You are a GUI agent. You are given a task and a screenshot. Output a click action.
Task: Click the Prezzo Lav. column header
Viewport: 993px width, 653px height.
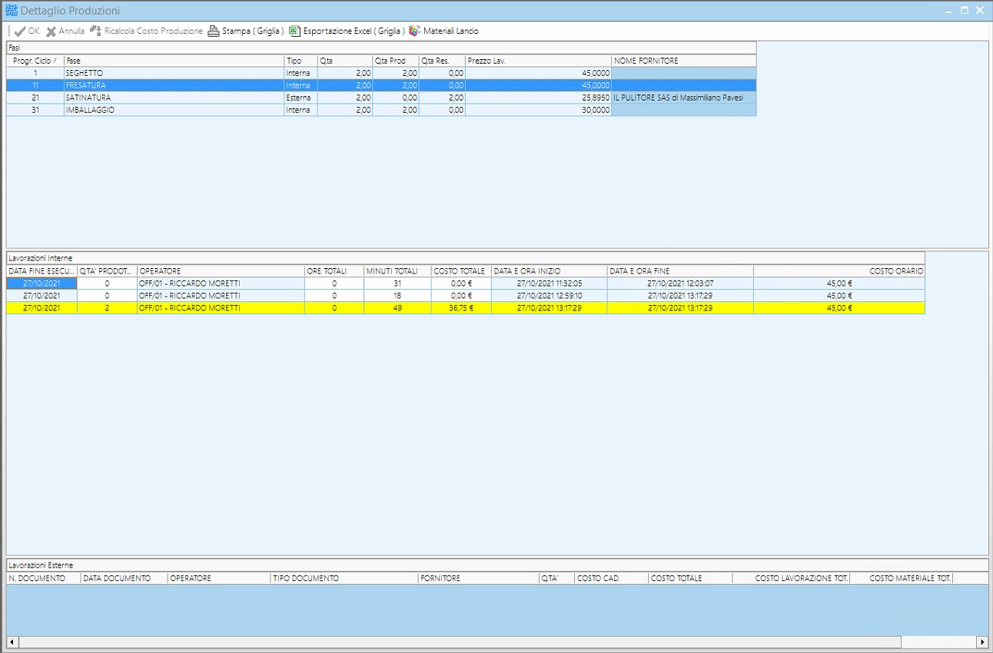pyautogui.click(x=538, y=61)
